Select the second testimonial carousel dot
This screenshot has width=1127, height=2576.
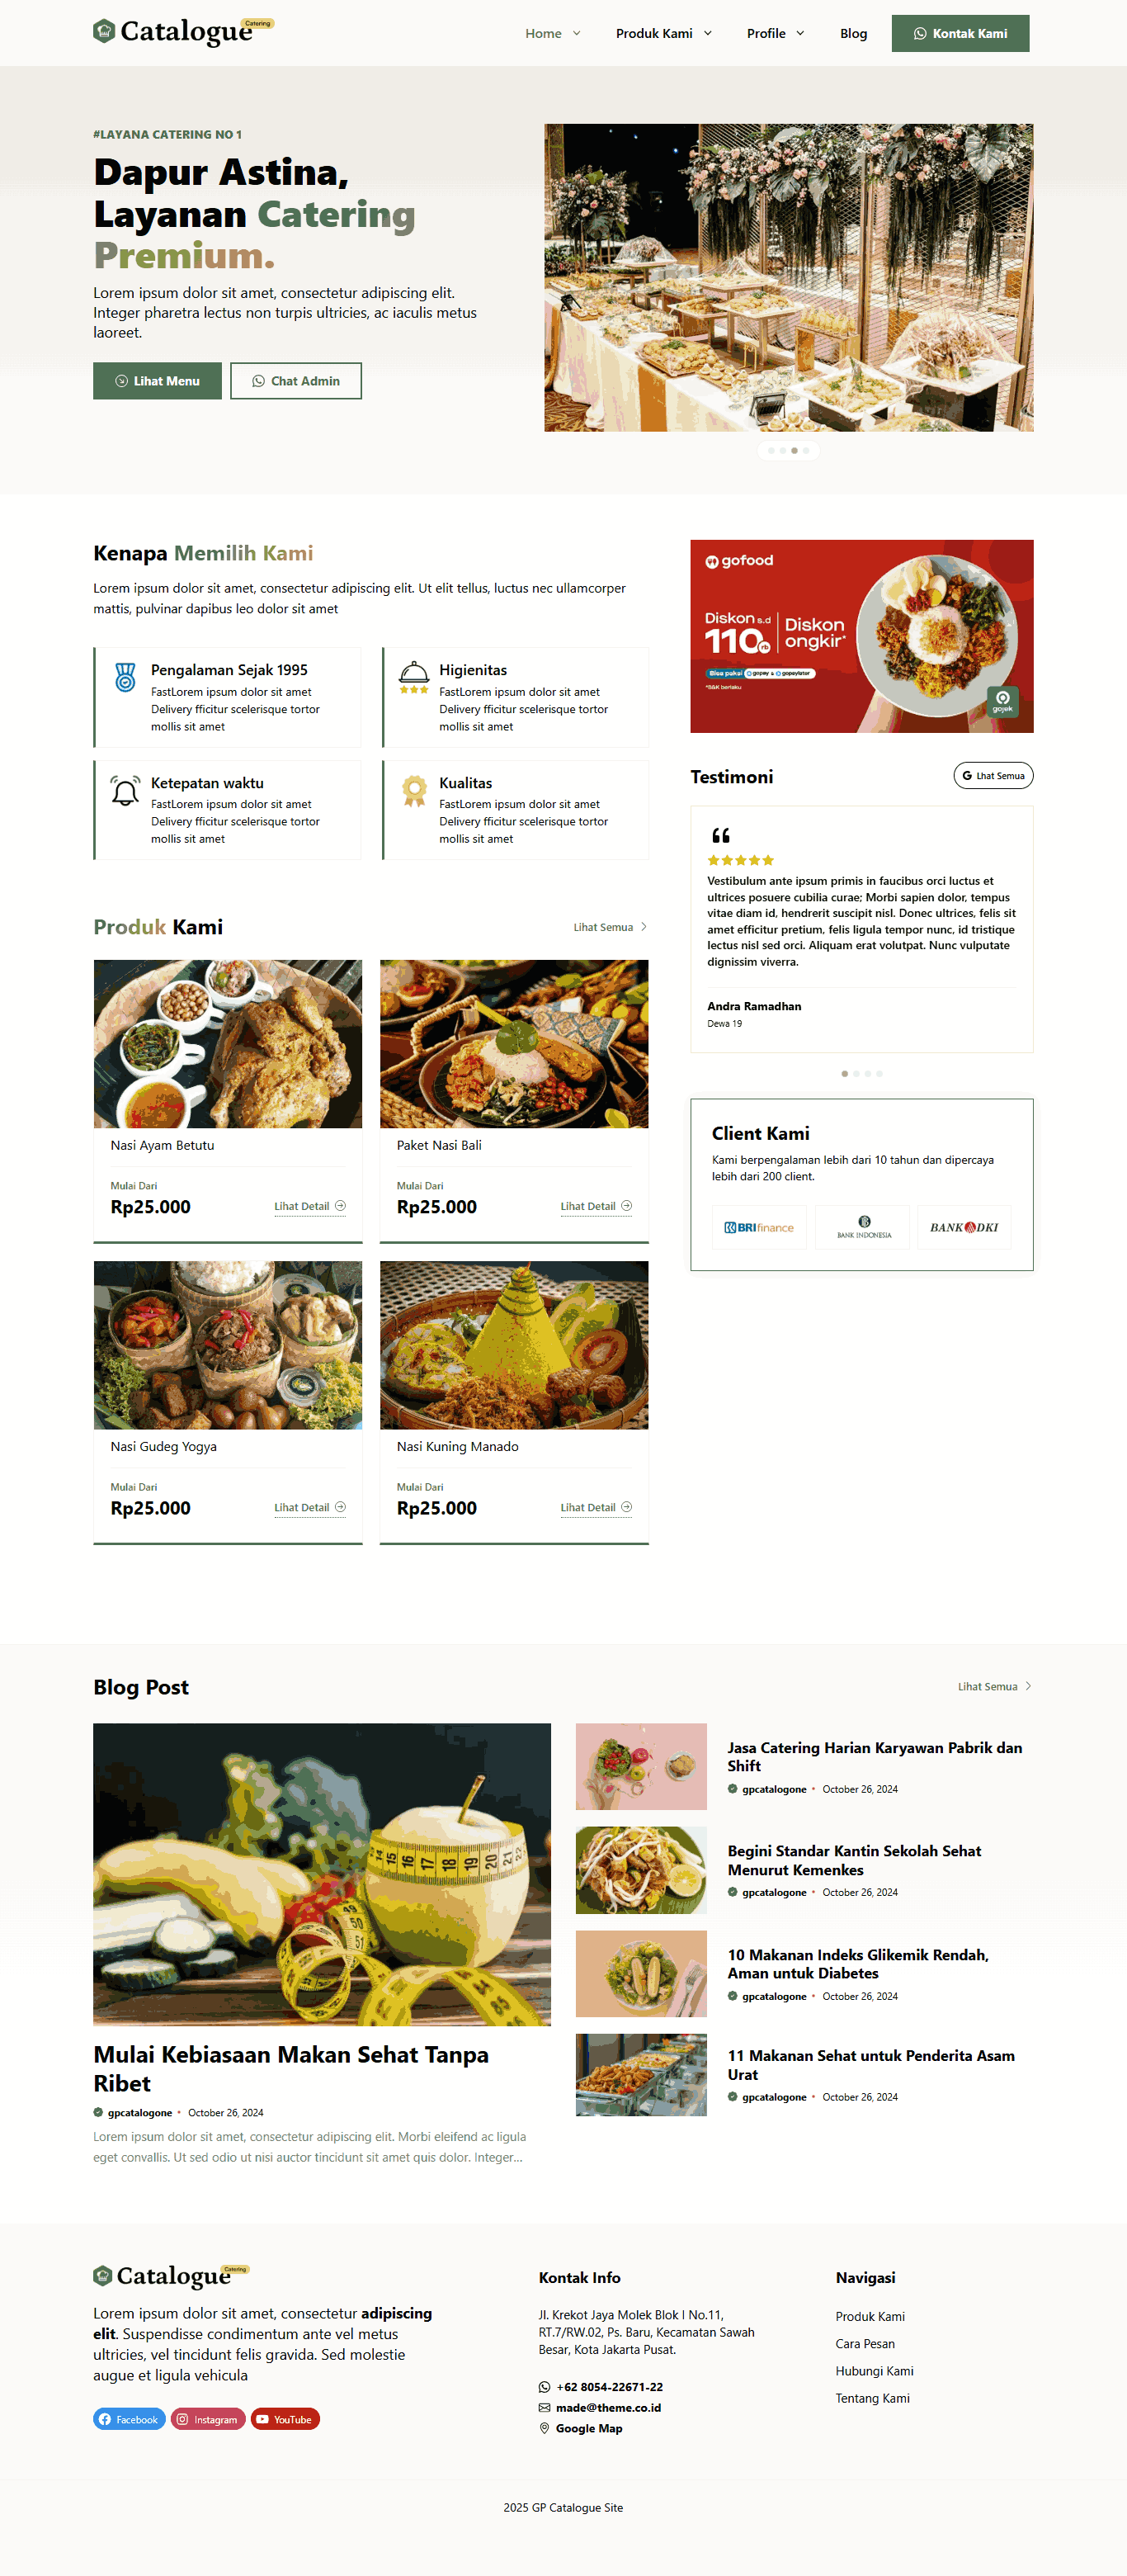click(x=856, y=1073)
